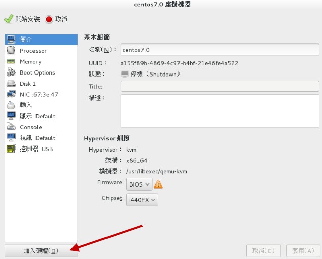Click the red Cancel icon in toolbar
Screen dimensions: 322x259
pos(49,19)
